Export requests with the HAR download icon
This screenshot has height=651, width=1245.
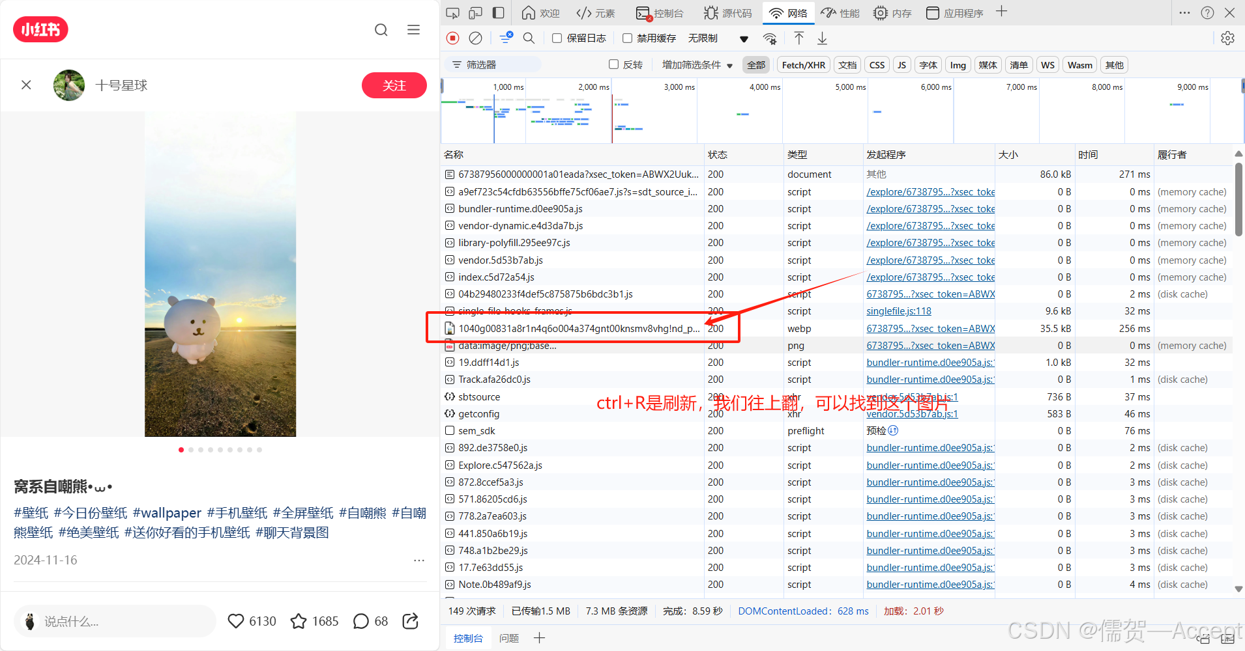(823, 38)
